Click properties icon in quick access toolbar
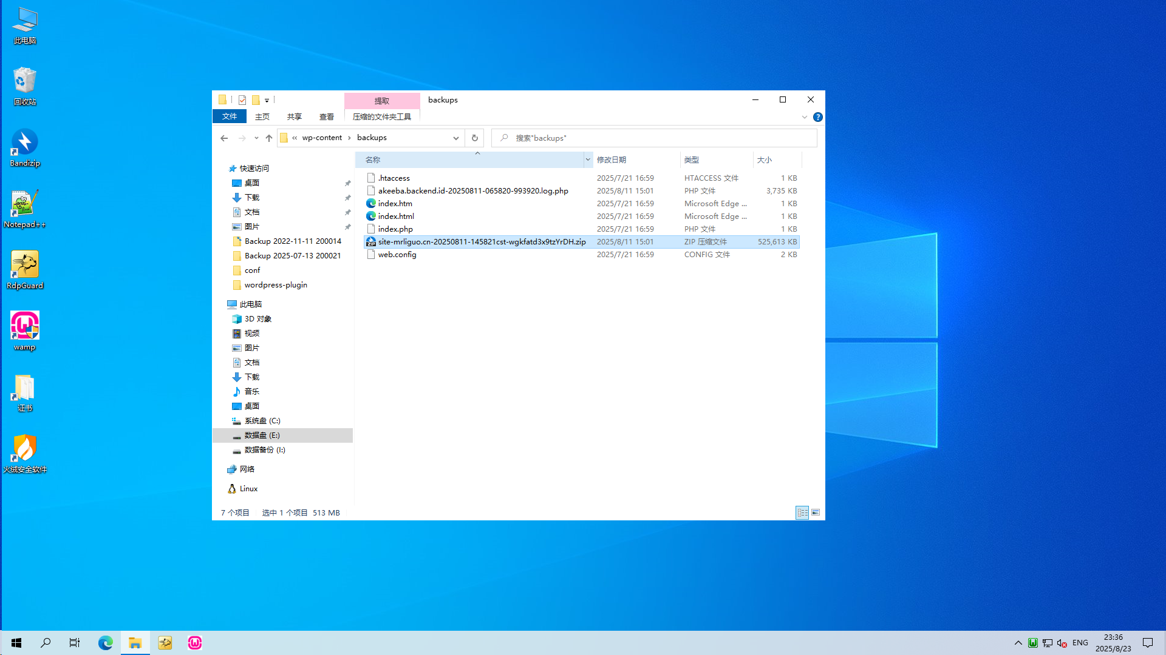Screen dimensions: 1166x655 (x=242, y=100)
